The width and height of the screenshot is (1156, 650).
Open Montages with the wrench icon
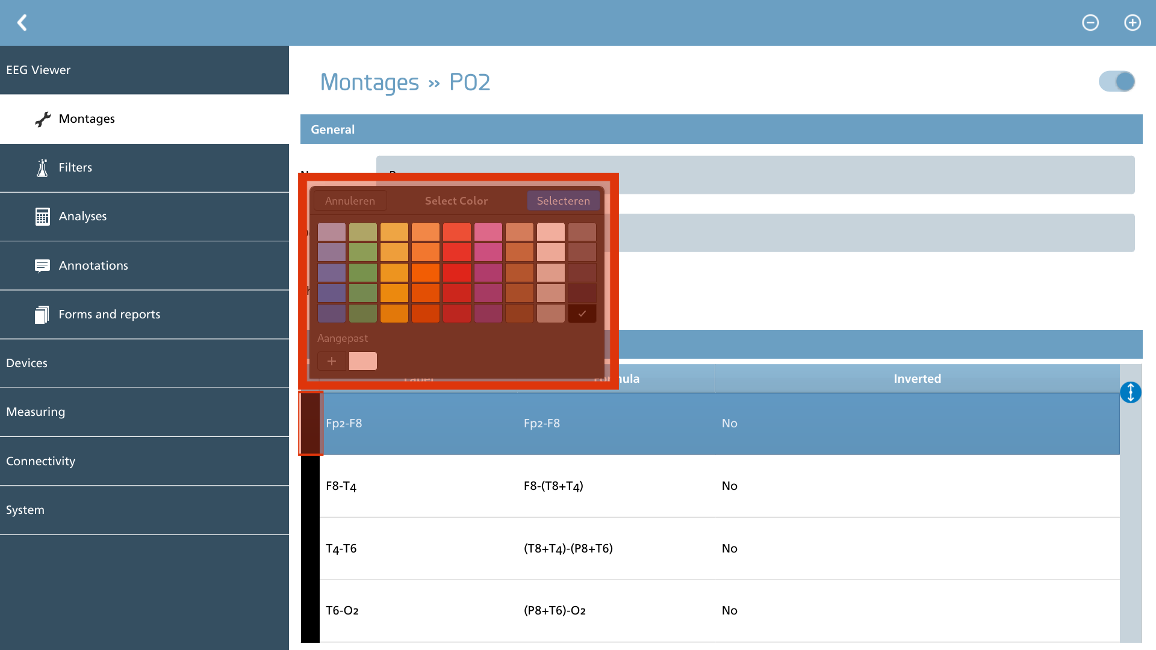pos(43,119)
